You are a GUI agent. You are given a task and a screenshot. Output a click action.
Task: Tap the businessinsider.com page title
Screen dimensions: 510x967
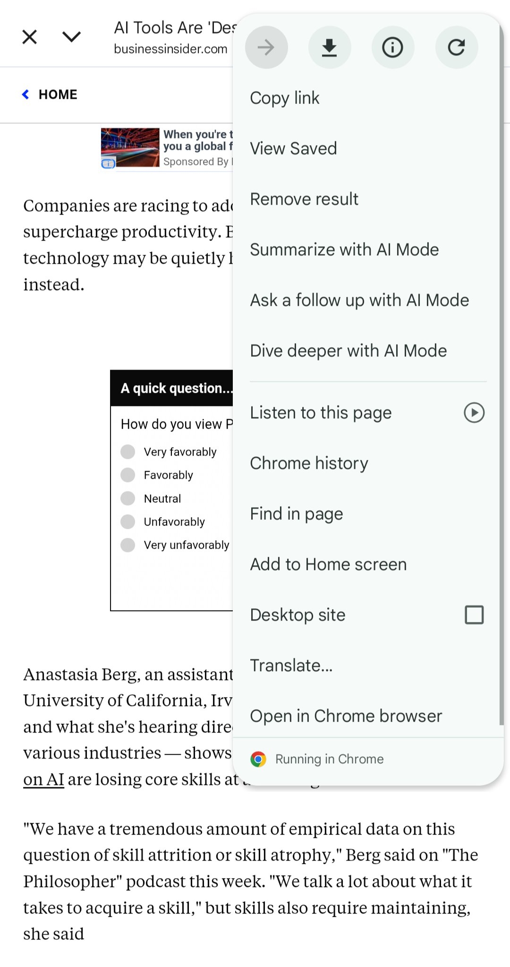pos(170,48)
